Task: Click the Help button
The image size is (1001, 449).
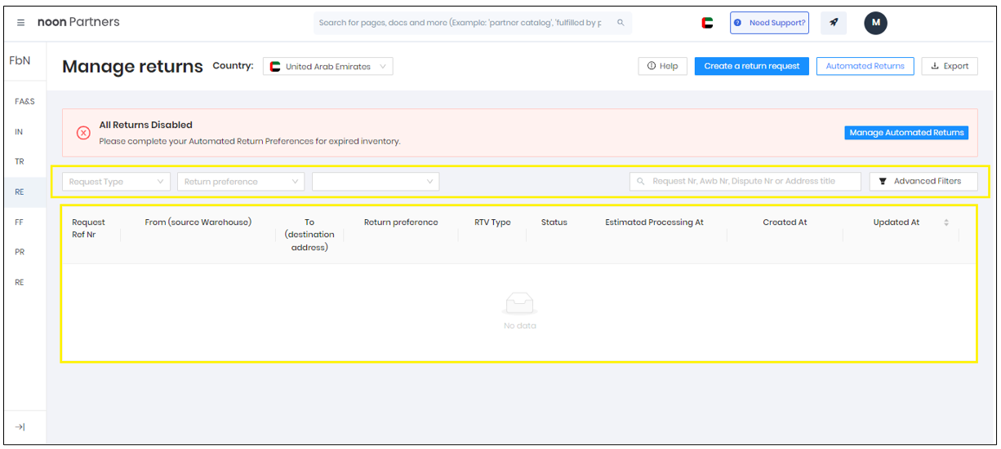Action: 662,66
